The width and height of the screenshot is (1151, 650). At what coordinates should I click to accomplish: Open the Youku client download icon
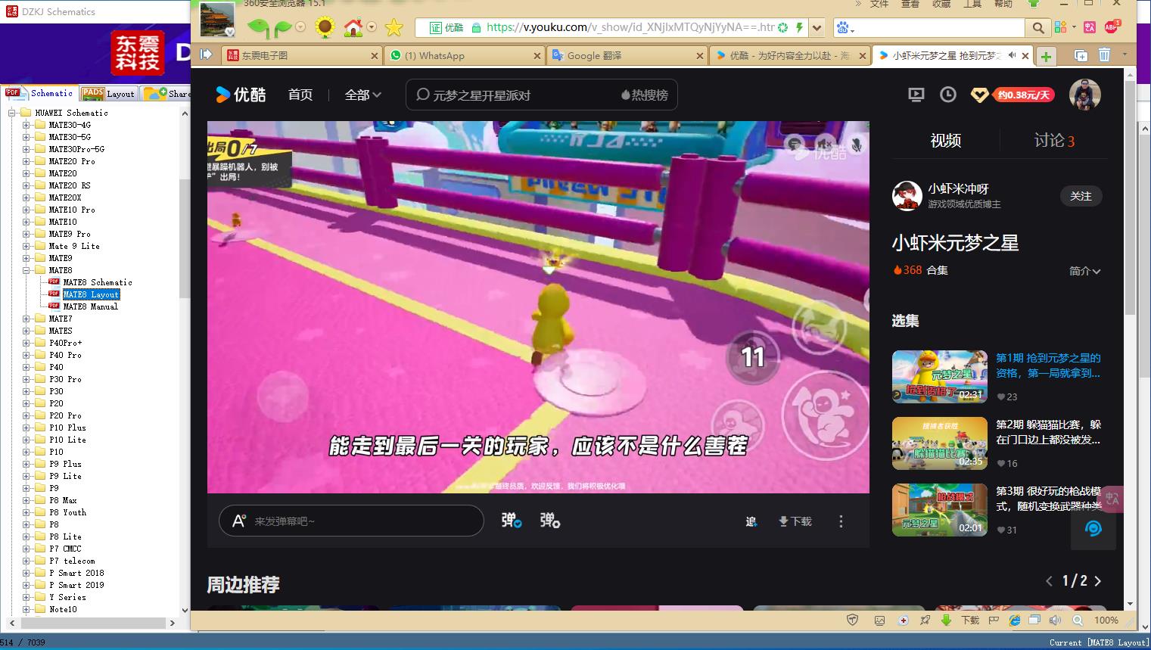pyautogui.click(x=916, y=95)
